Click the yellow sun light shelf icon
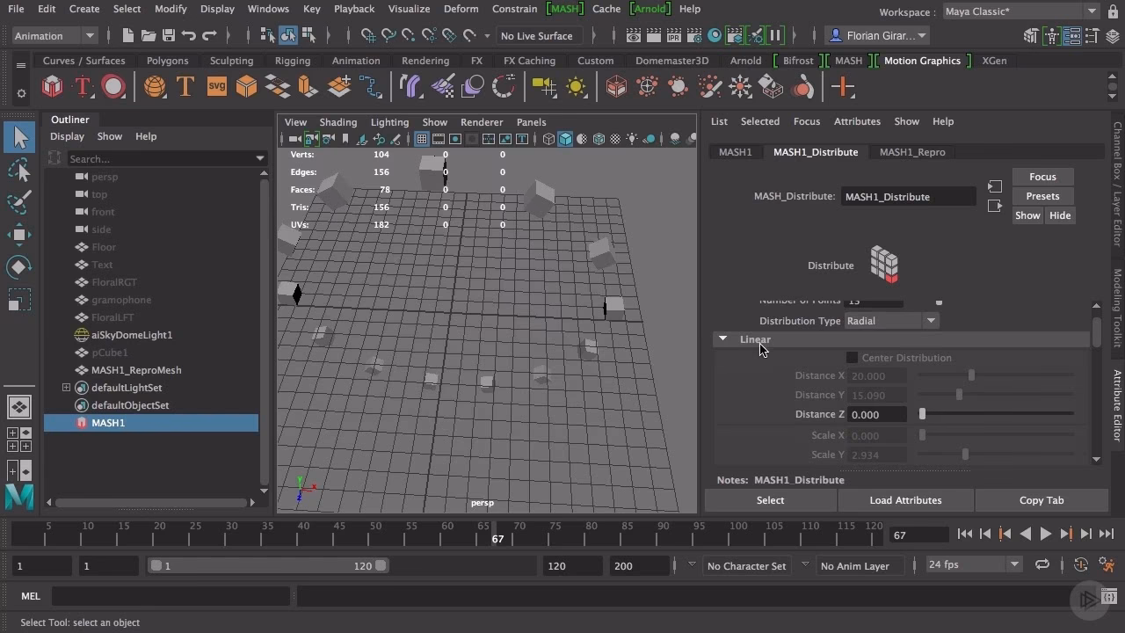The width and height of the screenshot is (1125, 633). (x=576, y=87)
